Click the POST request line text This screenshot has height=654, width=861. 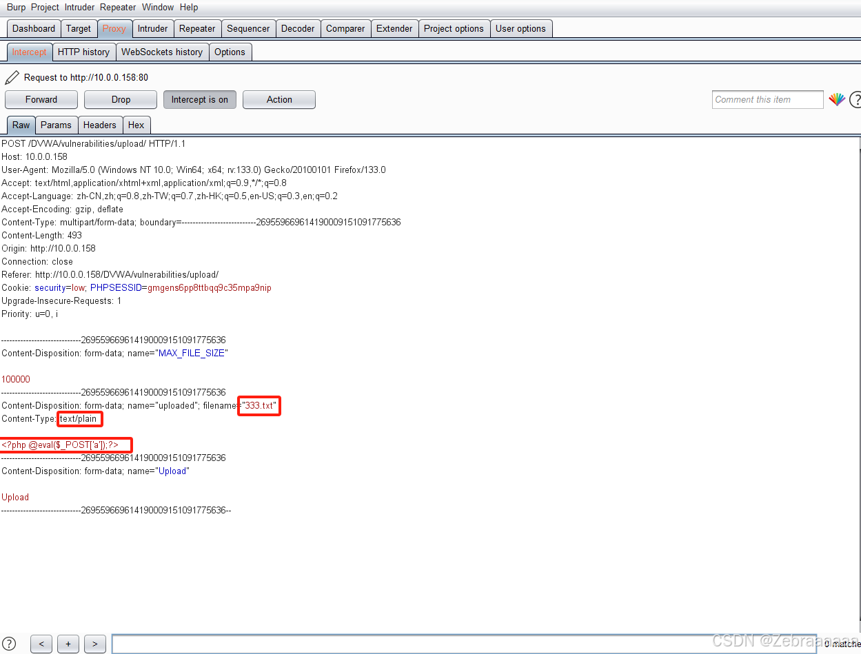tap(93, 143)
